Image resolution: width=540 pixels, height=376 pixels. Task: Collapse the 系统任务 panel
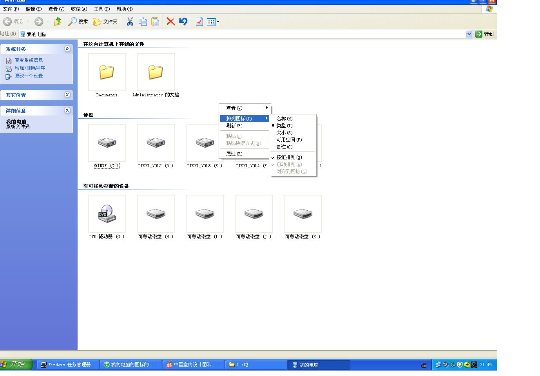(67, 49)
